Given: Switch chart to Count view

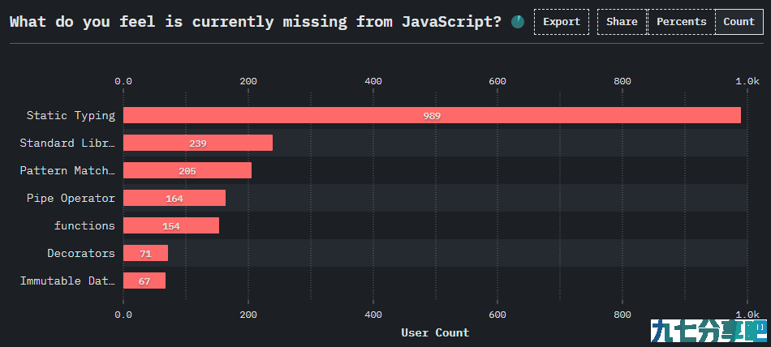Looking at the screenshot, I should (x=739, y=22).
